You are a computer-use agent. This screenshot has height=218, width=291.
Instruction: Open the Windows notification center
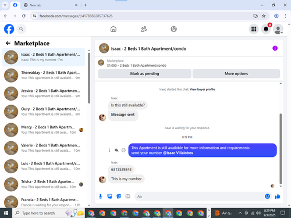(x=283, y=213)
